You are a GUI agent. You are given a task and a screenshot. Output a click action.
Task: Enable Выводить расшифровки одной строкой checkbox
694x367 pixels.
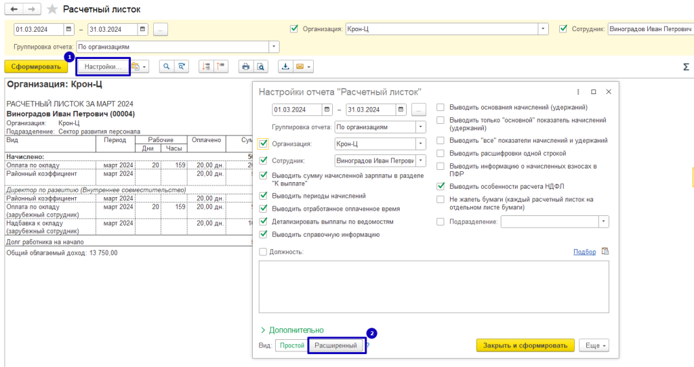441,153
